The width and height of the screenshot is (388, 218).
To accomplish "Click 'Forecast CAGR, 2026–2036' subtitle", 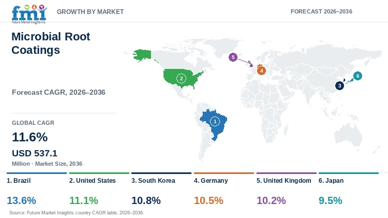I will click(58, 92).
